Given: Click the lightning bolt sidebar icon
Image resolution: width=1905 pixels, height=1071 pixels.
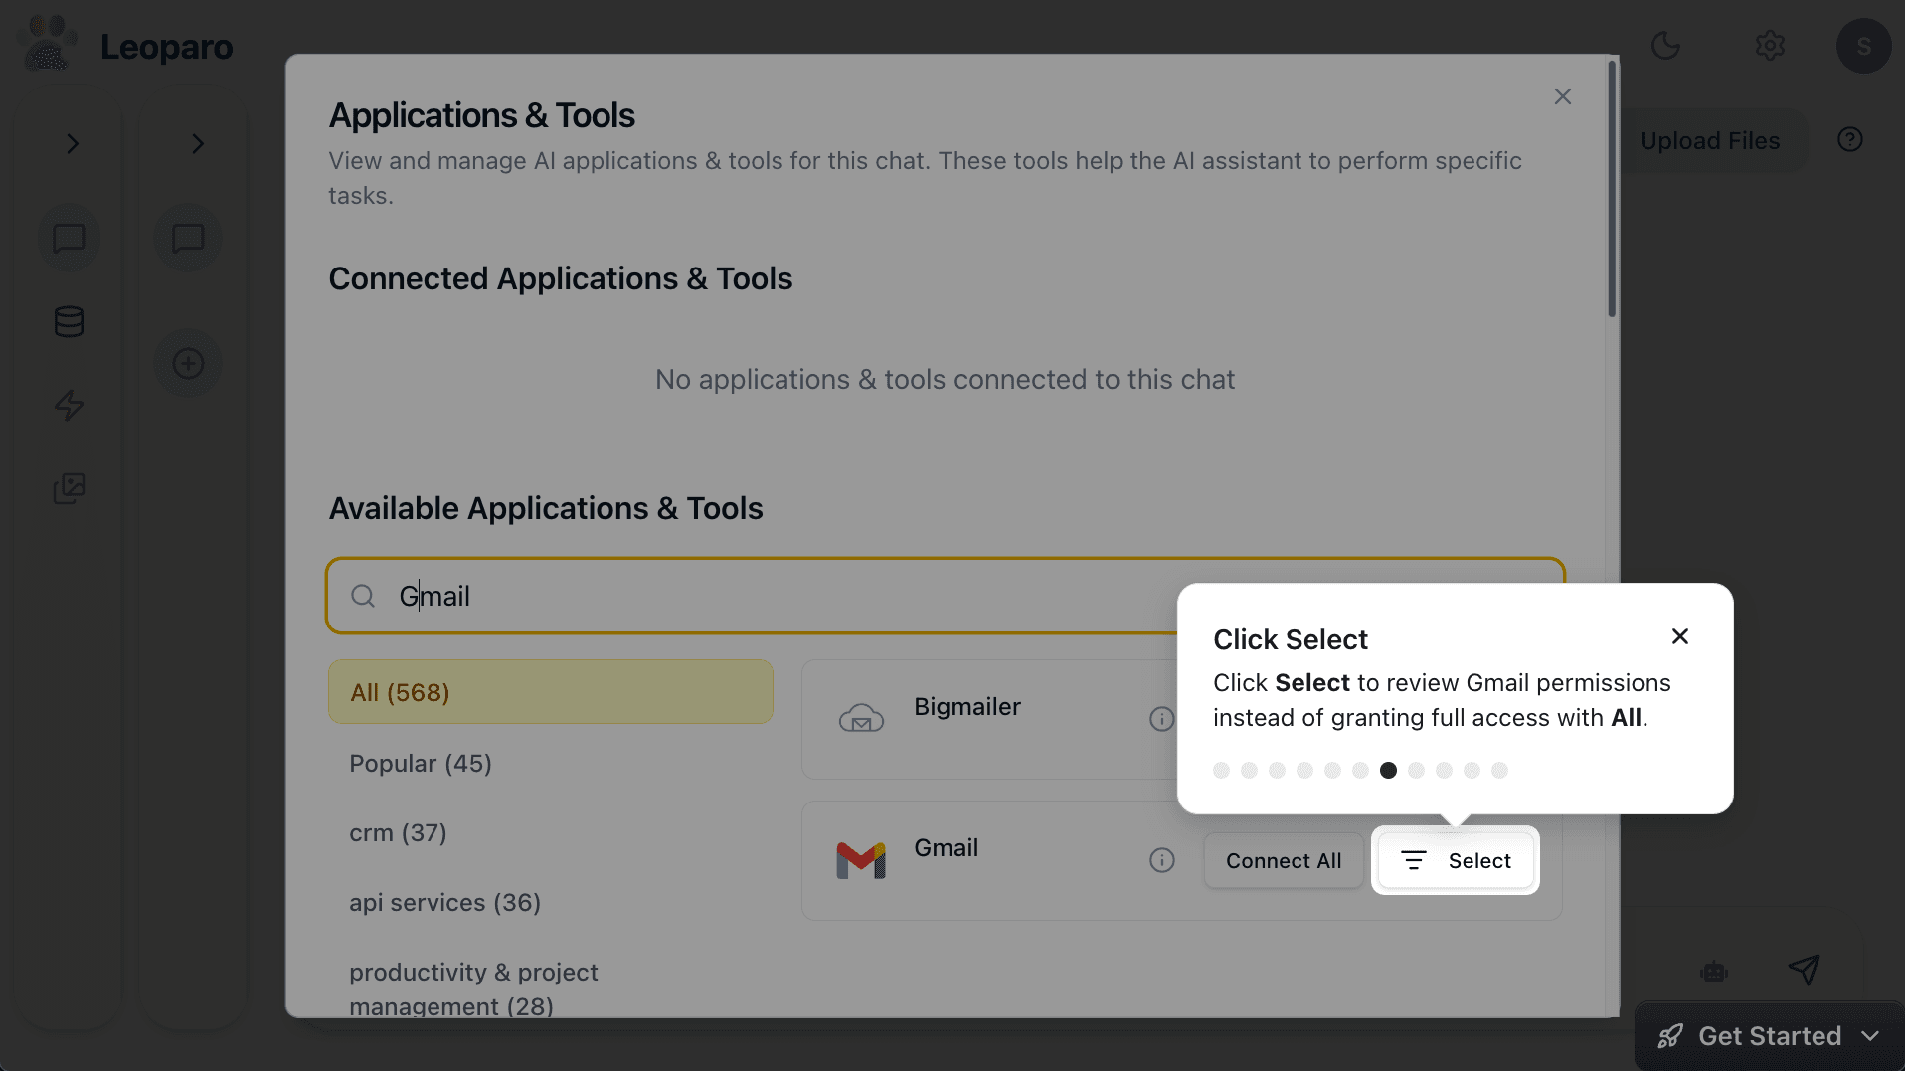Looking at the screenshot, I should pyautogui.click(x=69, y=405).
